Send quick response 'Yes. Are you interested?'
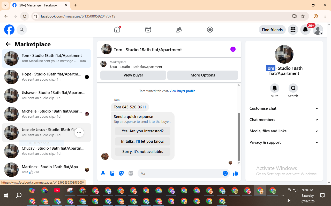 (x=142, y=131)
